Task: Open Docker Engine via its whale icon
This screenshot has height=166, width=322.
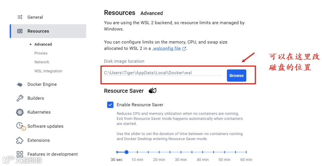Action: pos(20,84)
